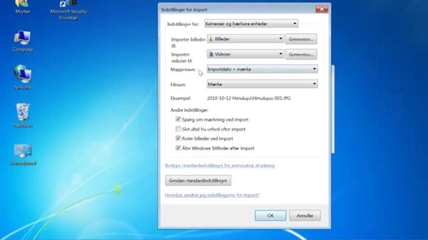The image size is (428, 240).
Task: Uncheck 'Åbn Windows Stifinder efter import'
Action: (x=179, y=148)
